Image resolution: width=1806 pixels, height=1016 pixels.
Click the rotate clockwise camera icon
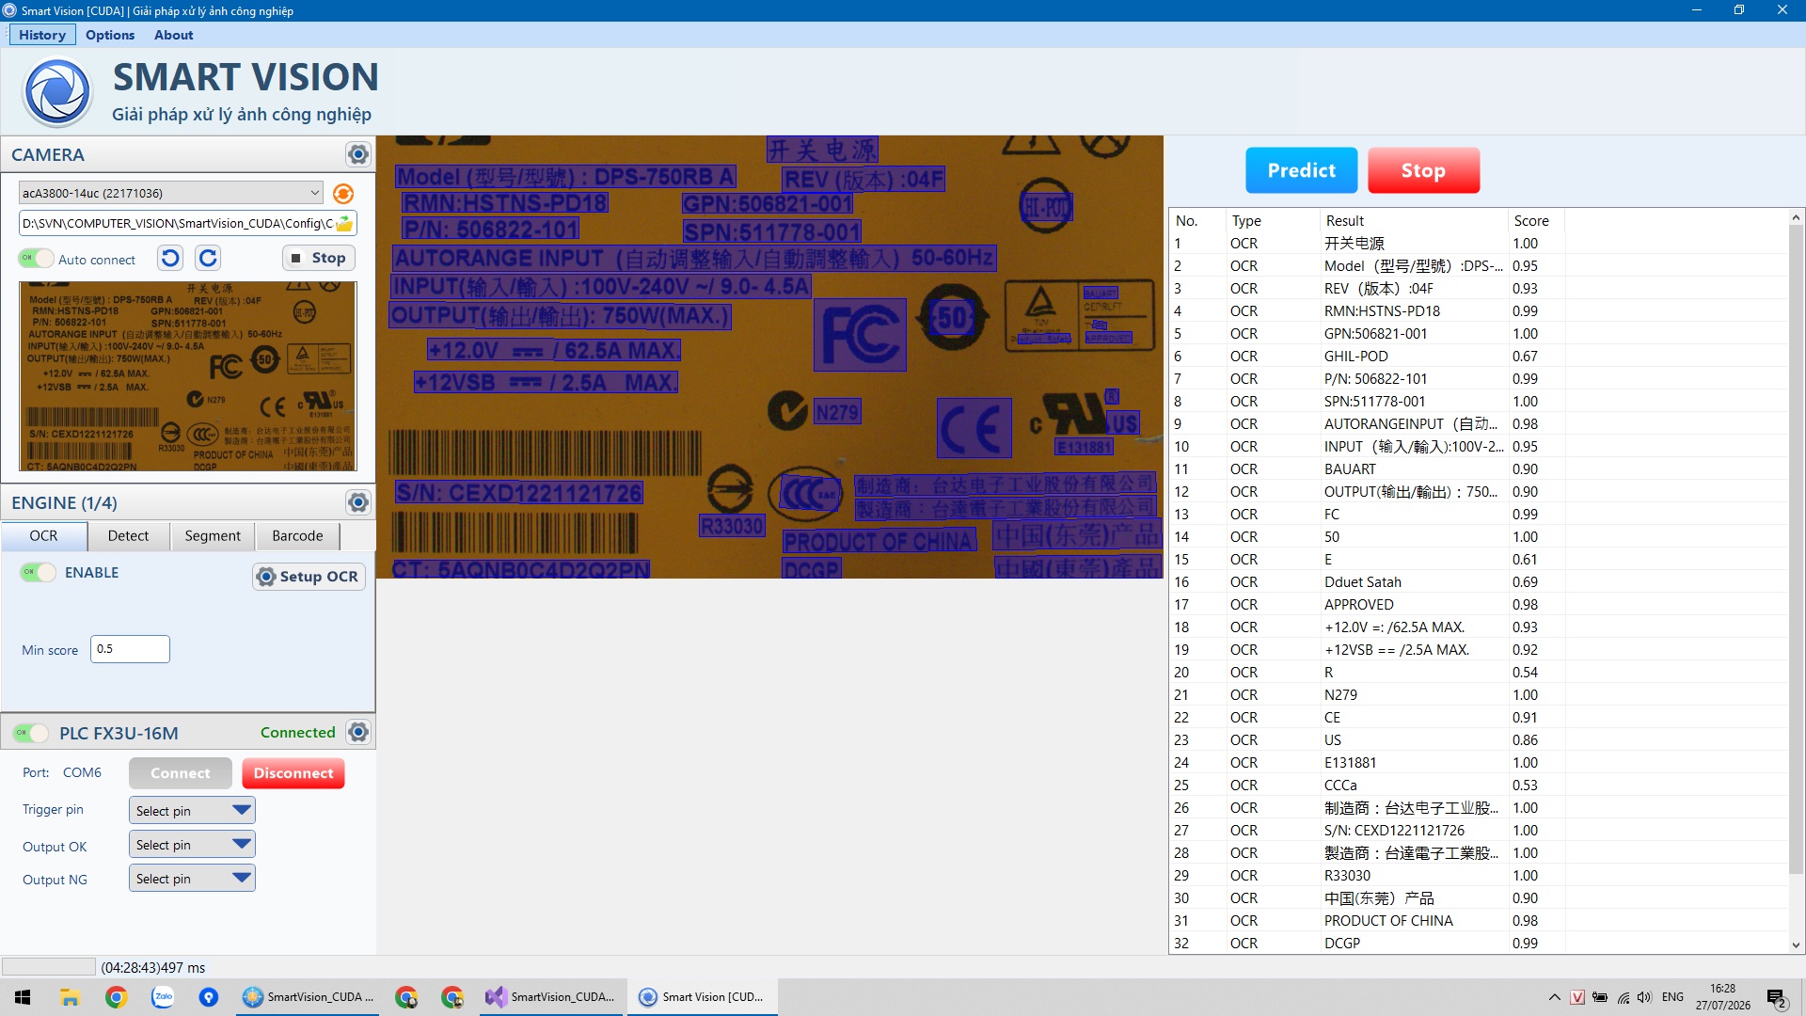pyautogui.click(x=208, y=258)
